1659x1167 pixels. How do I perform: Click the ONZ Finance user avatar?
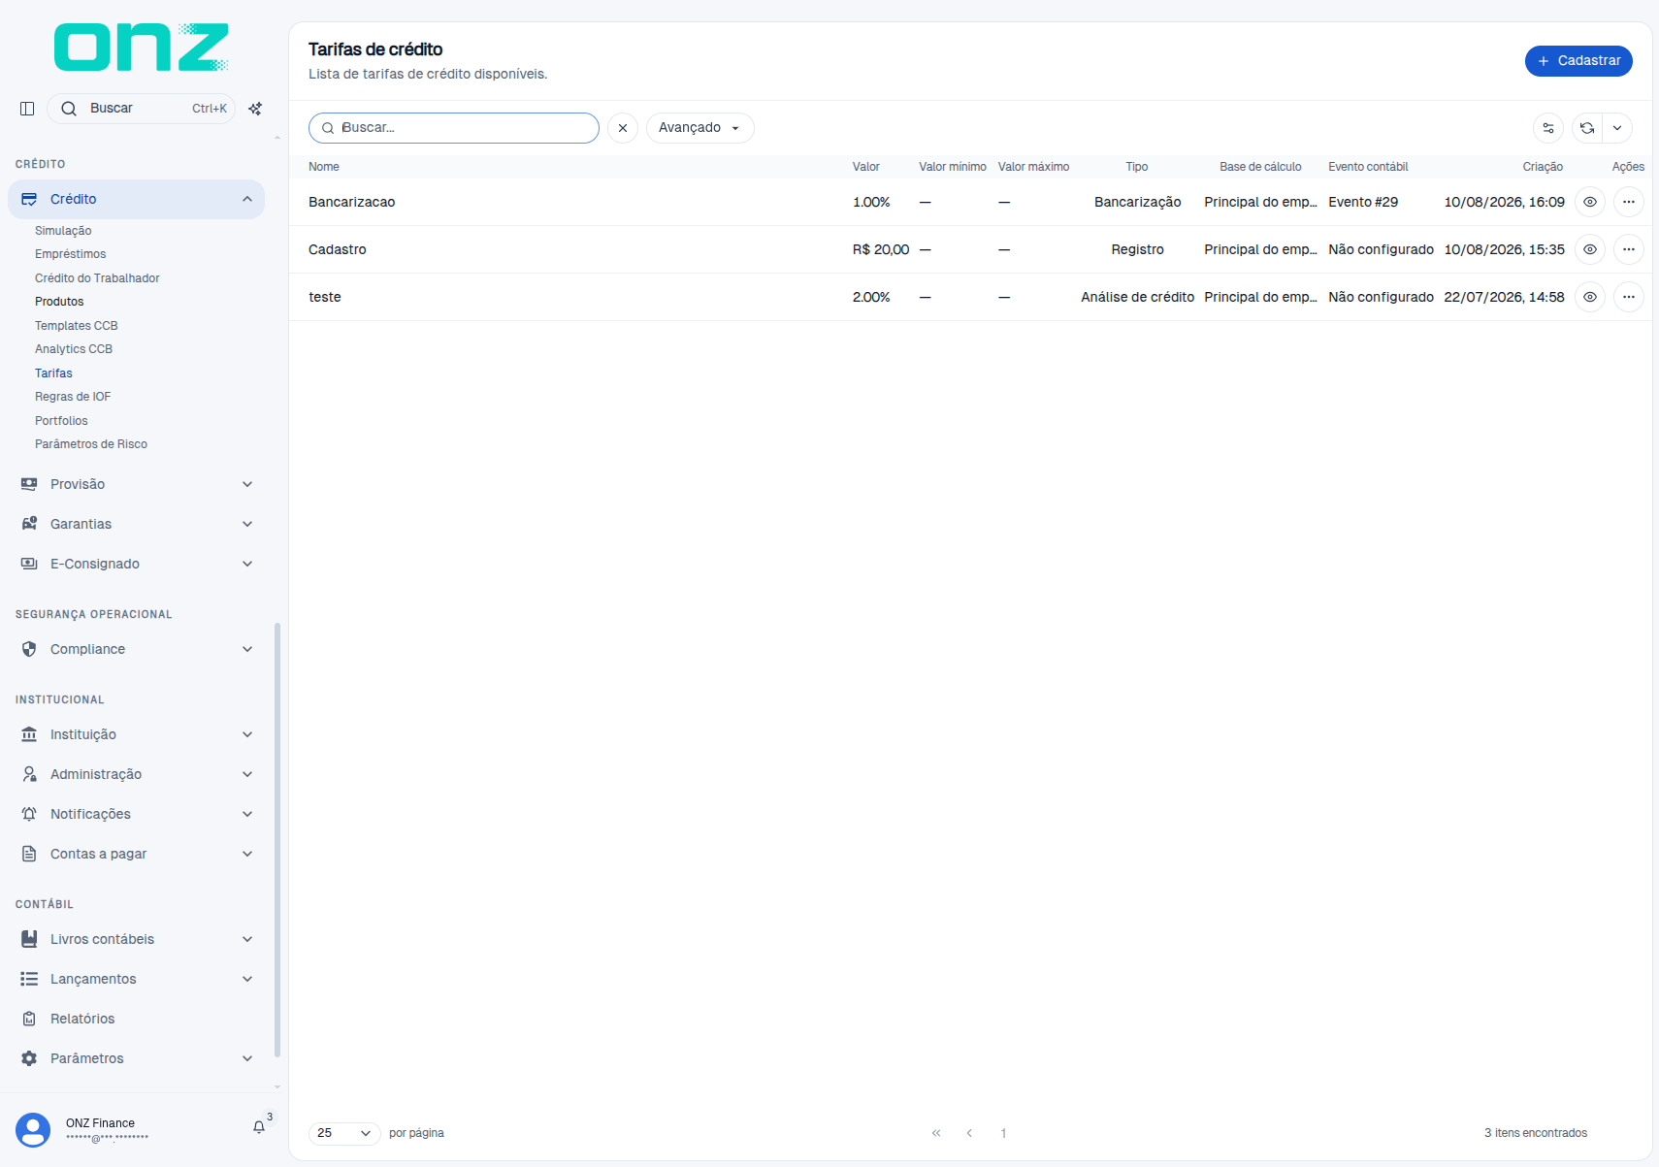[33, 1130]
